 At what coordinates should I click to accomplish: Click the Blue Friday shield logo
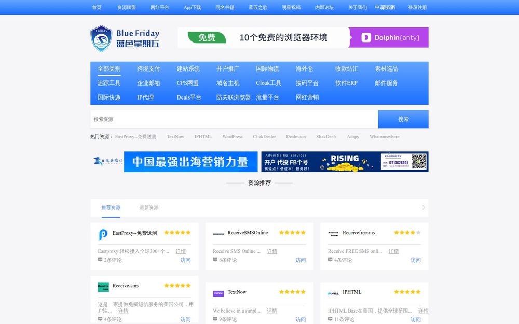coord(101,38)
